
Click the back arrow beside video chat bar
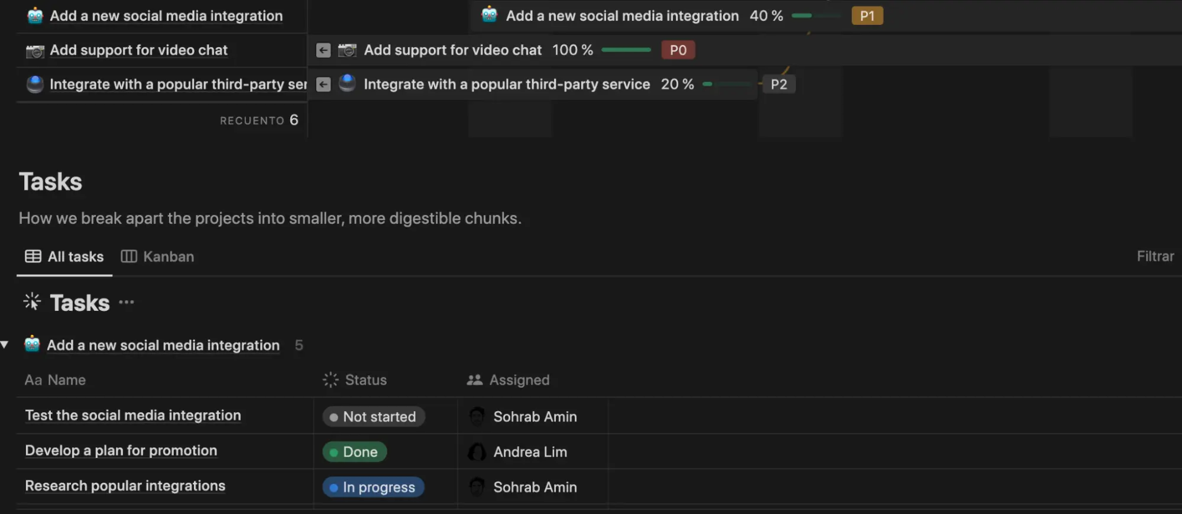(x=323, y=50)
